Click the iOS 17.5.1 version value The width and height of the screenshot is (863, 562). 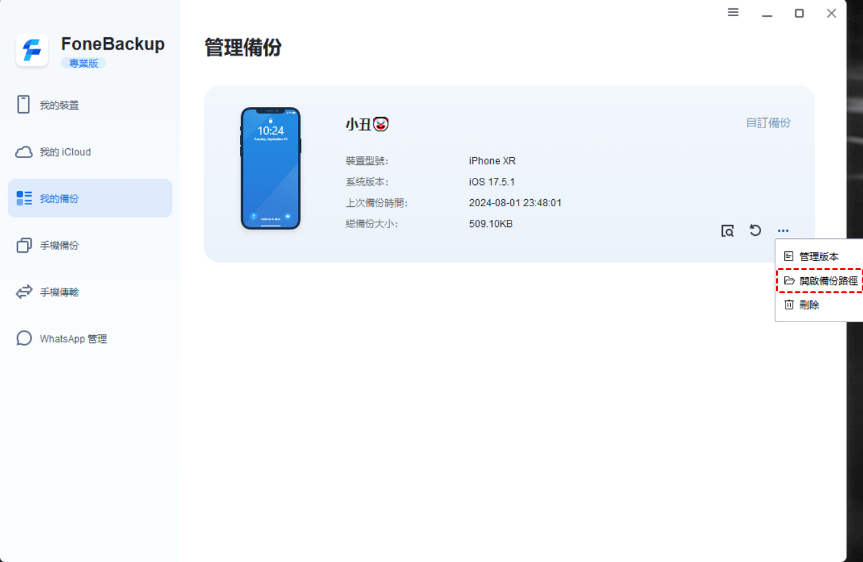tap(491, 182)
